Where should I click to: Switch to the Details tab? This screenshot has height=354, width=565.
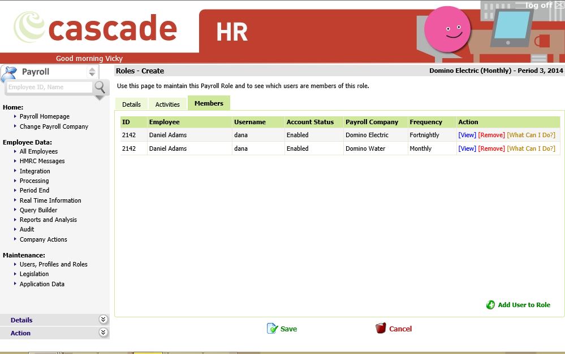pos(131,104)
